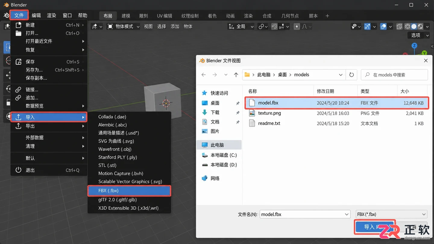
Task: Expand the file type filter FBX (*.fbx) dropdown
Action: point(392,214)
